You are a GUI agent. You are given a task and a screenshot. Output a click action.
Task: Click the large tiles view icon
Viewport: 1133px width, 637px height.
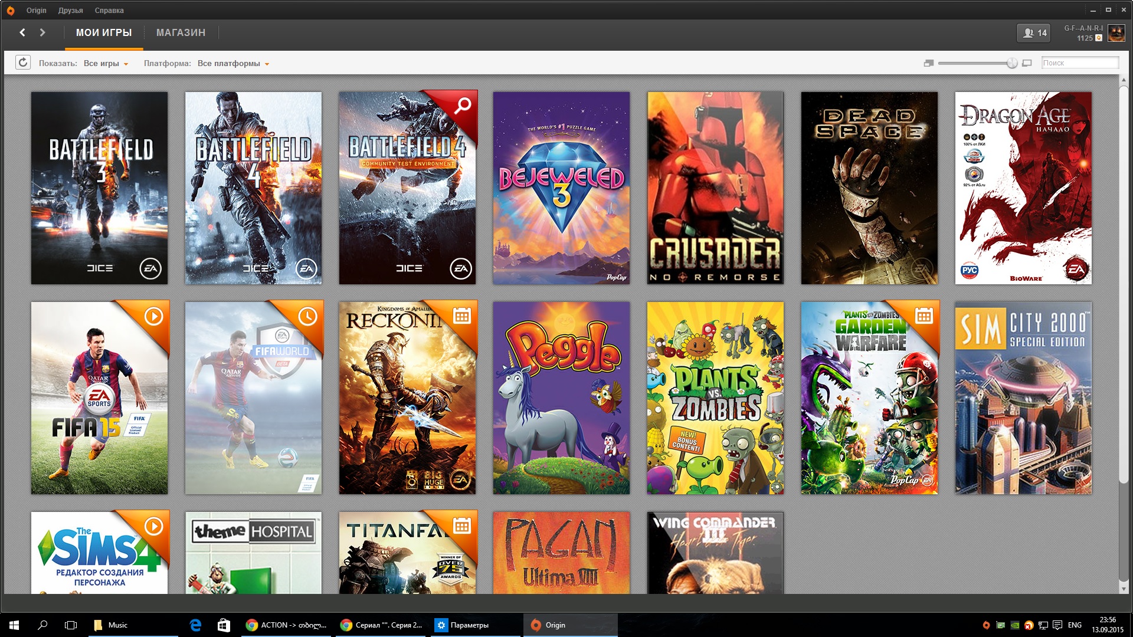(x=1027, y=63)
